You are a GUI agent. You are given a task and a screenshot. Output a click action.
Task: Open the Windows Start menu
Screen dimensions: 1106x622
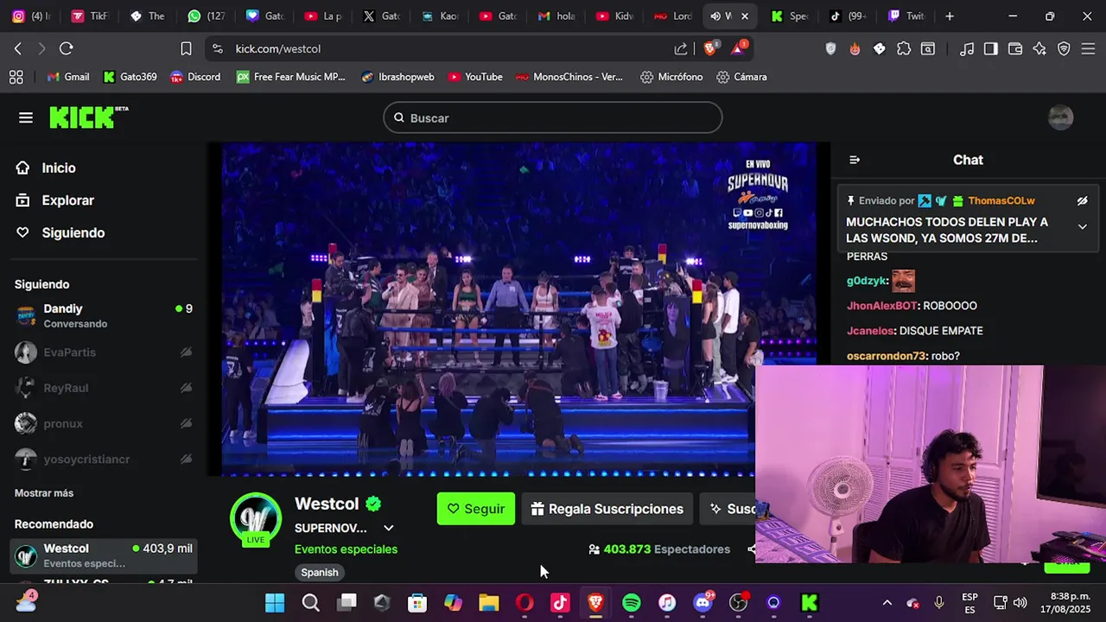[275, 603]
